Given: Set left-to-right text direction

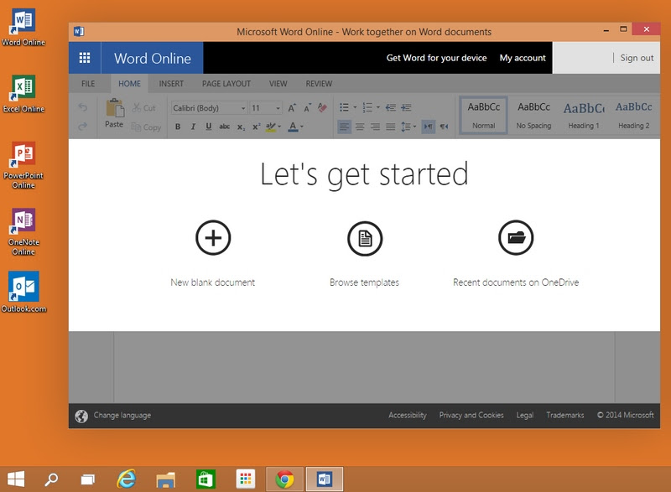Looking at the screenshot, I should [428, 127].
